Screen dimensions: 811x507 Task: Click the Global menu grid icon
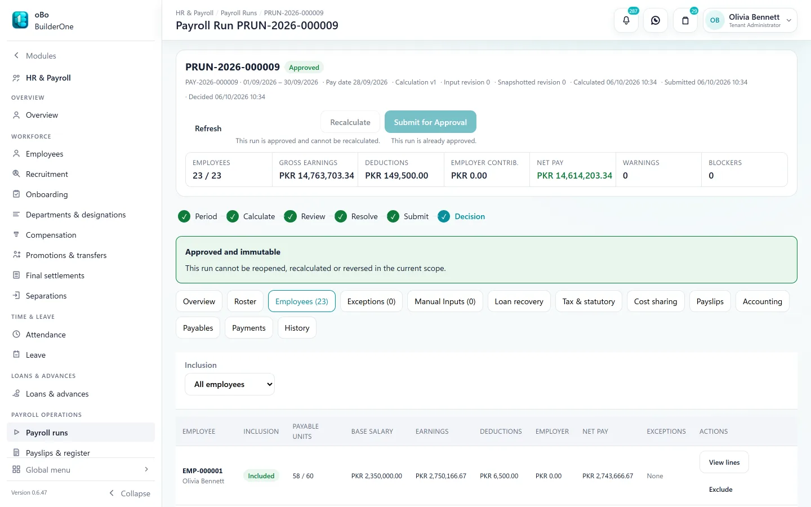[16, 470]
